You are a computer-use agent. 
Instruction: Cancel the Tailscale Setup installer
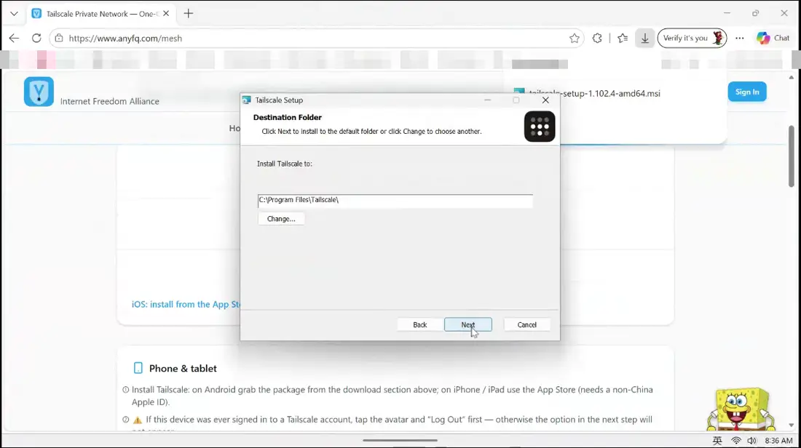click(x=526, y=324)
